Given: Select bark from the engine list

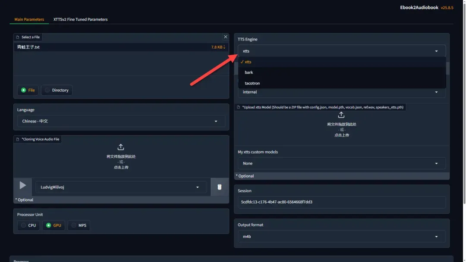Looking at the screenshot, I should coord(342,72).
